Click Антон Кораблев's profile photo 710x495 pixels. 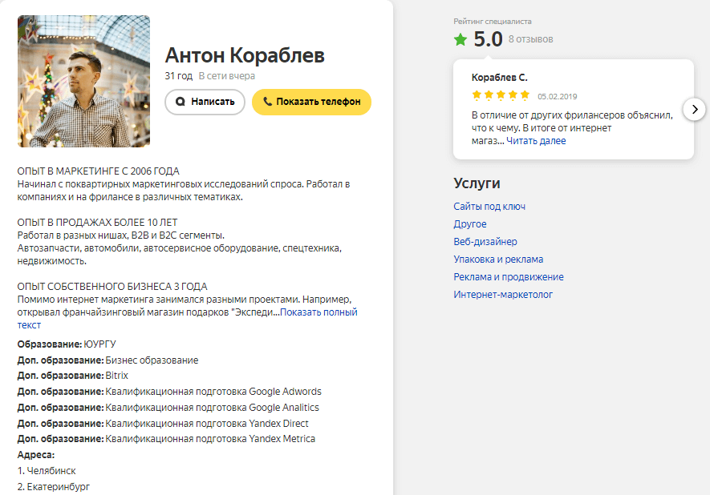pyautogui.click(x=83, y=82)
